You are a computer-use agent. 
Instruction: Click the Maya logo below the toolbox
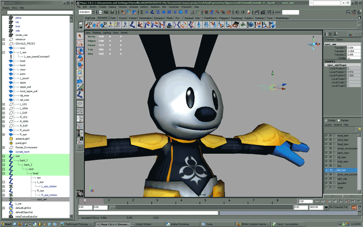(x=80, y=193)
